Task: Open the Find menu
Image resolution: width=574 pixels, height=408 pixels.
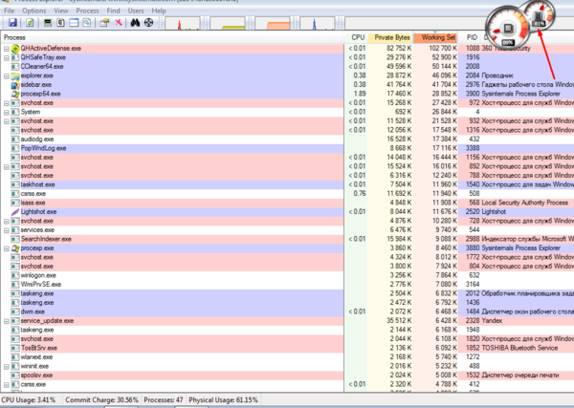Action: tap(113, 11)
